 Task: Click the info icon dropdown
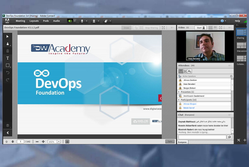tap(223, 21)
